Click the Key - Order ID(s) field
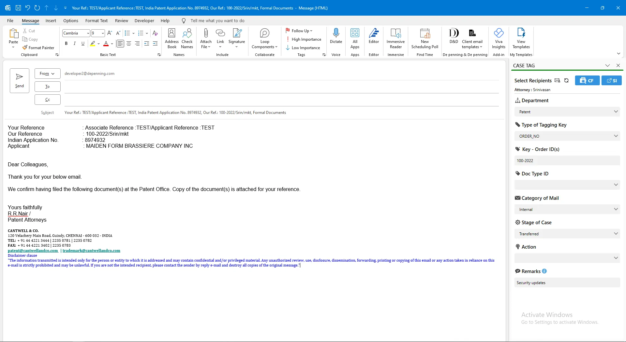Image resolution: width=626 pixels, height=342 pixels. pos(567,160)
